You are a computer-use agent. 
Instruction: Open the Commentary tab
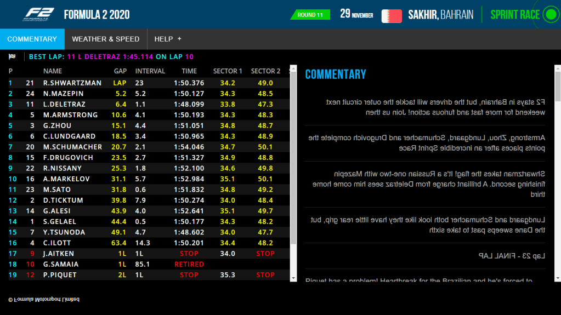click(32, 39)
